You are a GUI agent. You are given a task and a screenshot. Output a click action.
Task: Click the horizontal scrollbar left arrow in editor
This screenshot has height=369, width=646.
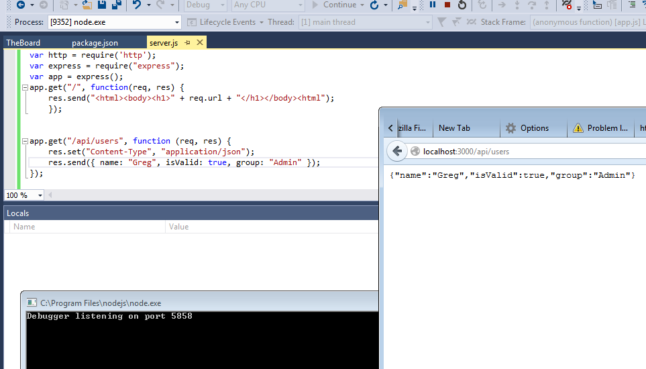pos(50,195)
